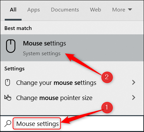The image size is (144, 132).
Task: Click the Settings section header
Action: tap(15, 69)
